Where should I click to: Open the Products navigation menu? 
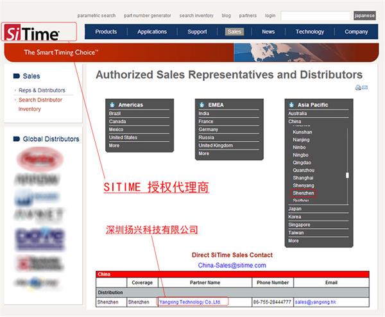106,31
